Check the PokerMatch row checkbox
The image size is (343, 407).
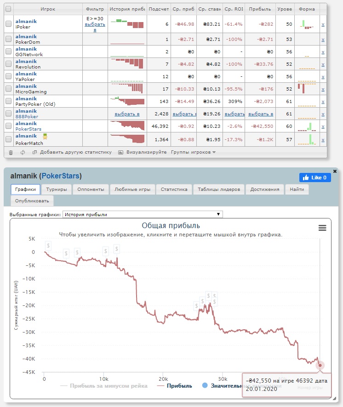point(8,139)
